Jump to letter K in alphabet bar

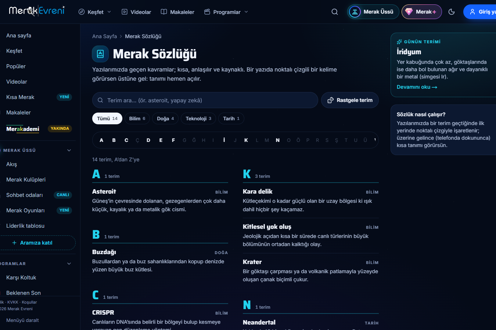click(246, 140)
